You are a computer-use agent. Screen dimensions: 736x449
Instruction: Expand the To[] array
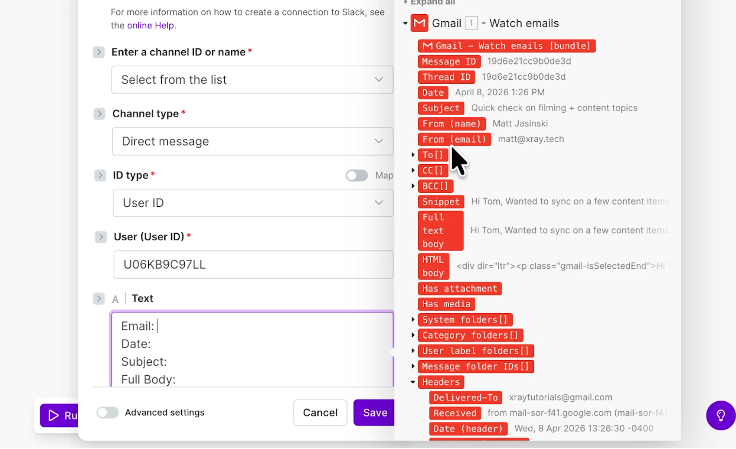tap(413, 155)
